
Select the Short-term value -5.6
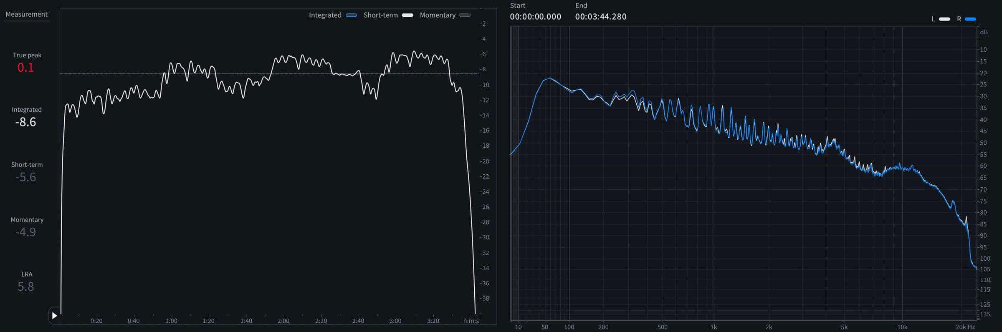(x=25, y=177)
